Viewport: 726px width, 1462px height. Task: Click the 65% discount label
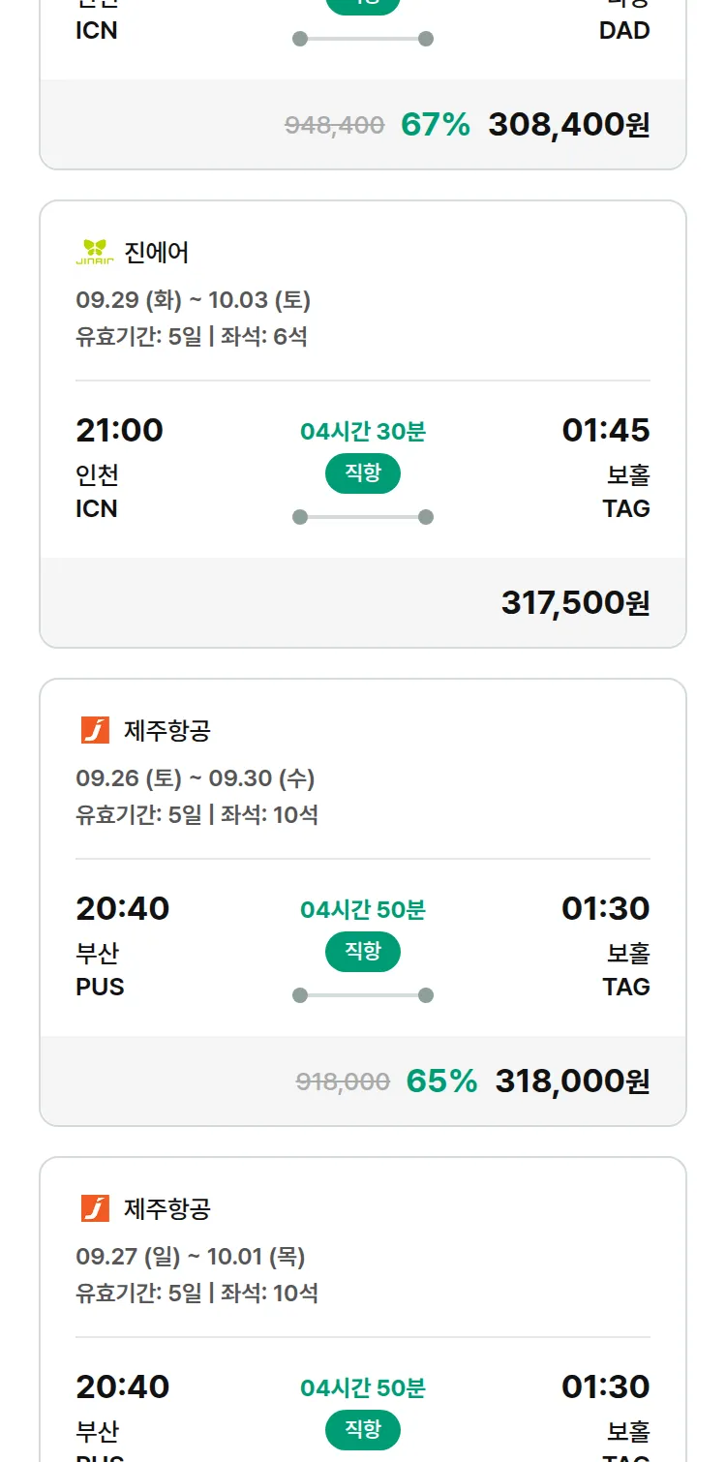pos(441,1081)
